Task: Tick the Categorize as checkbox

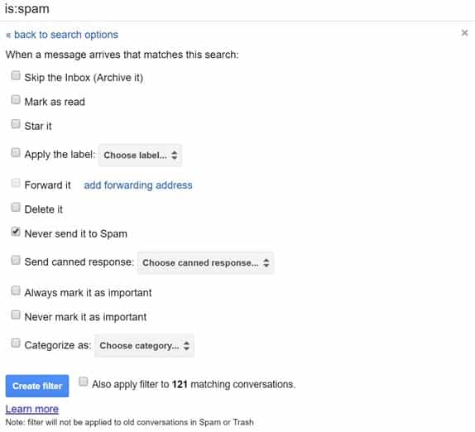Action: tap(16, 343)
